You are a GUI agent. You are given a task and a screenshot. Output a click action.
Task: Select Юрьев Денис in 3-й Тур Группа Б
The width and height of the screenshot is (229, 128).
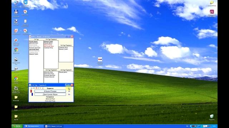[63, 72]
